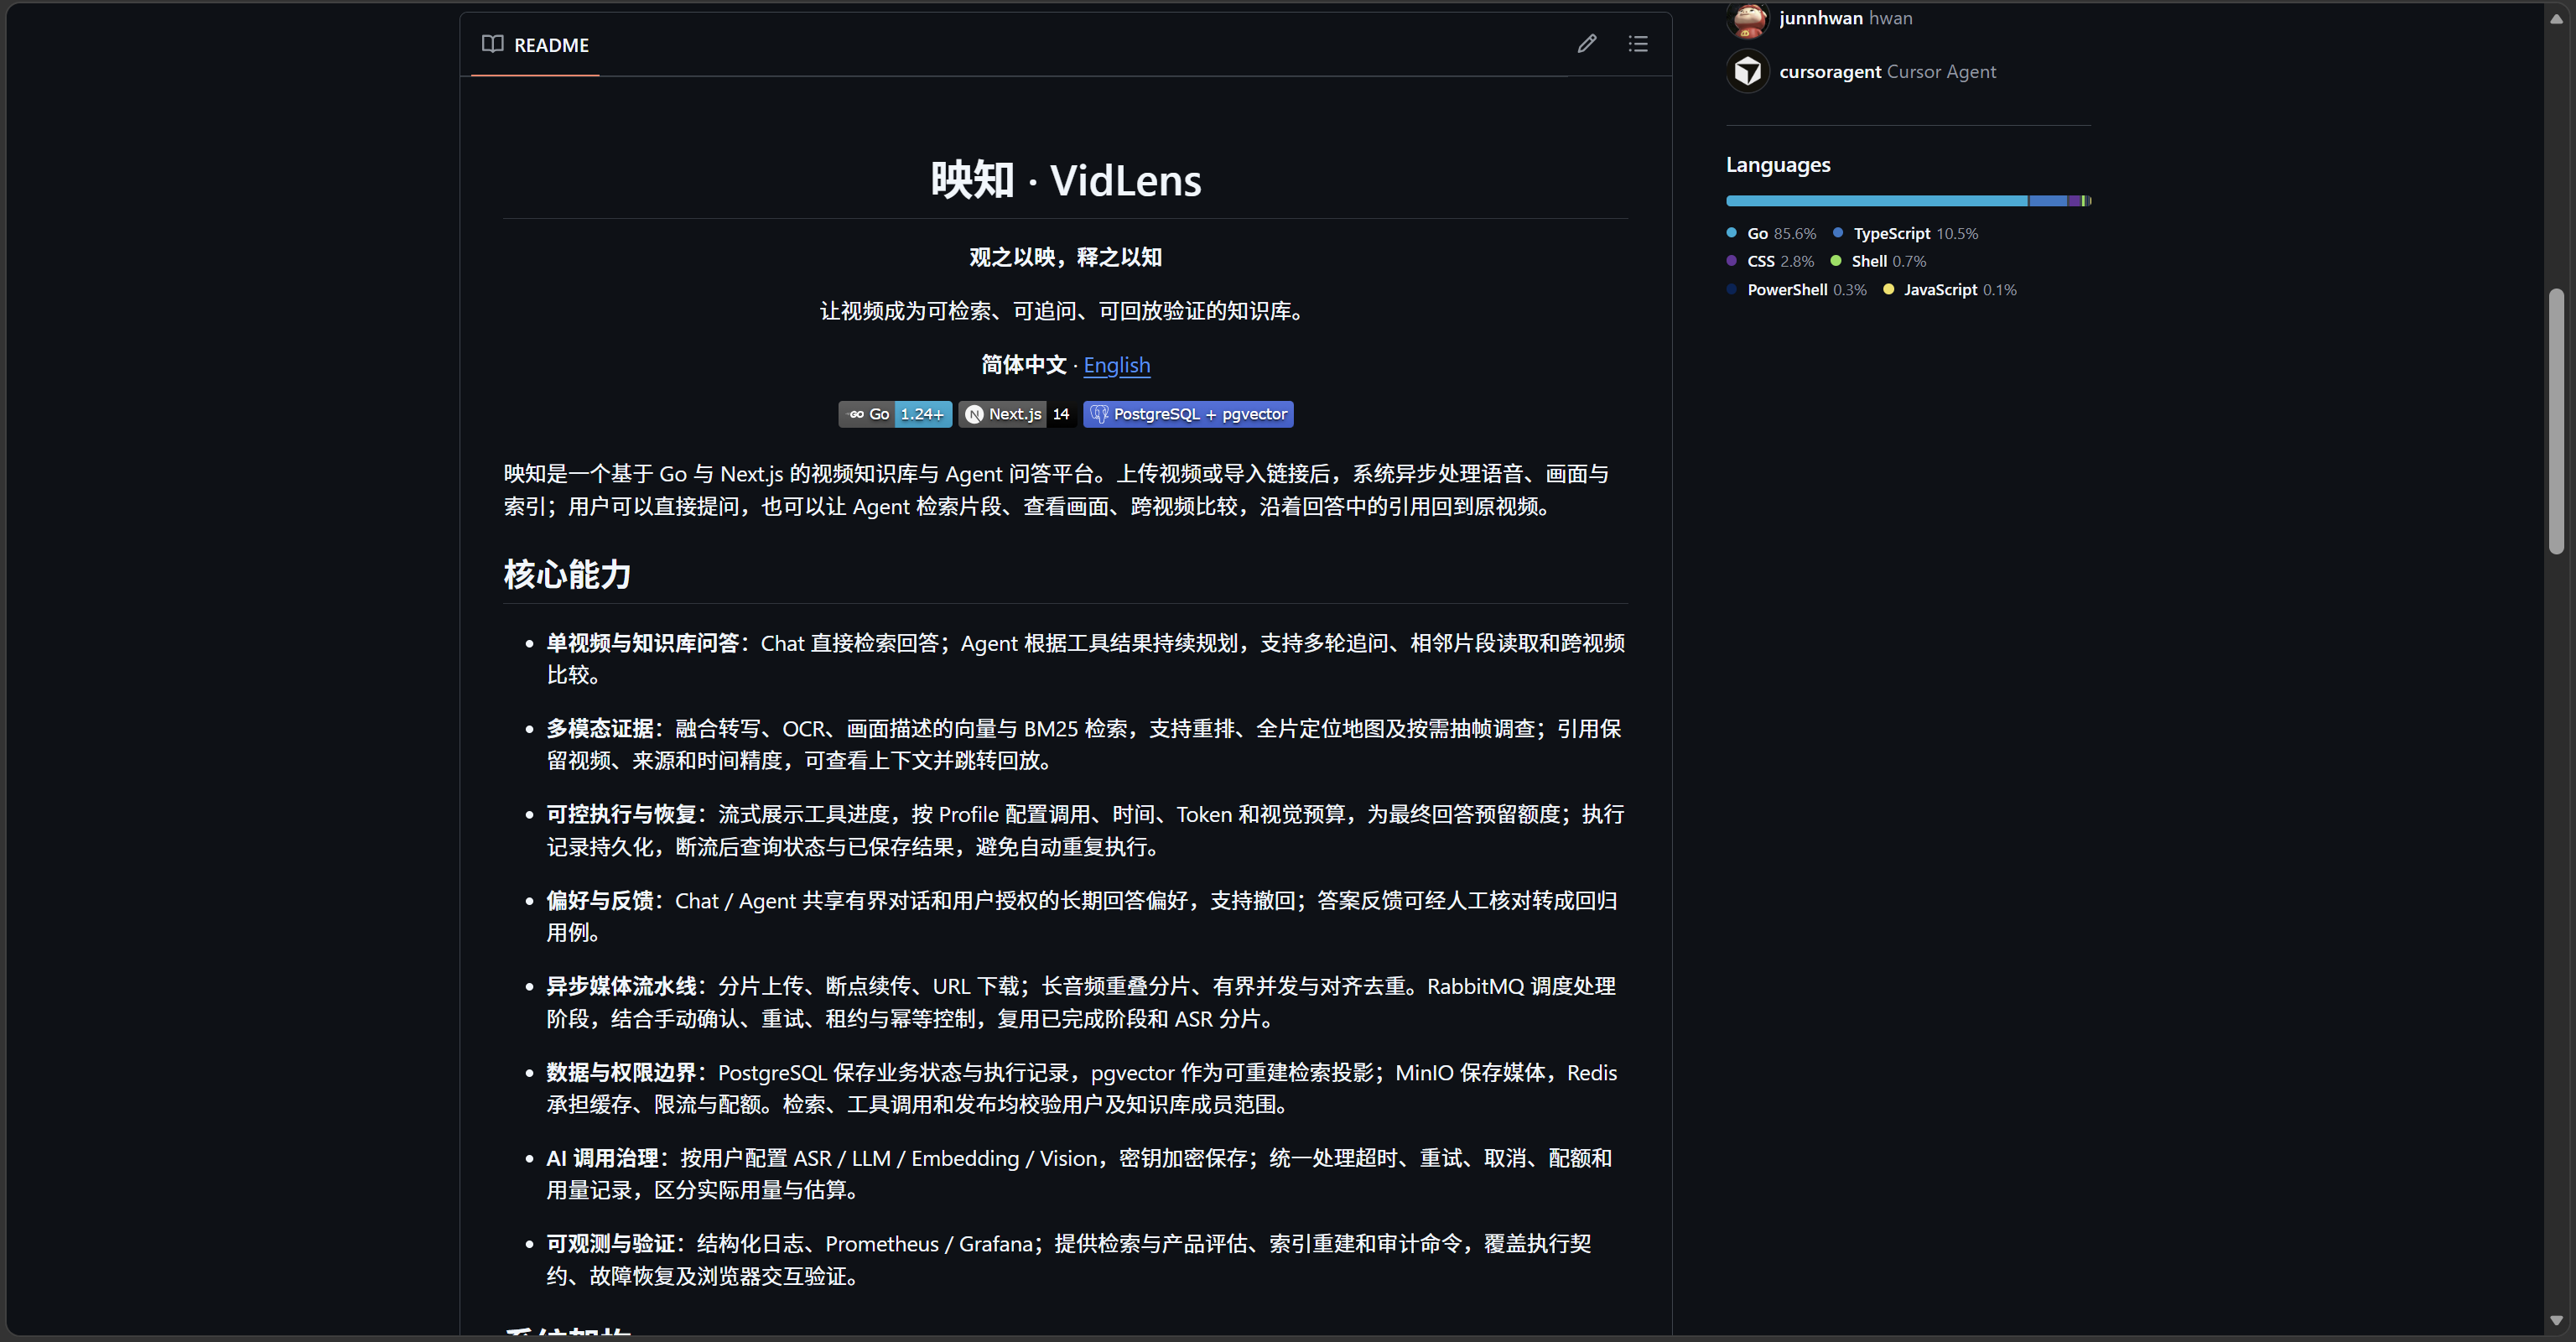
Task: Click the pencil edit README icon
Action: [x=1587, y=44]
